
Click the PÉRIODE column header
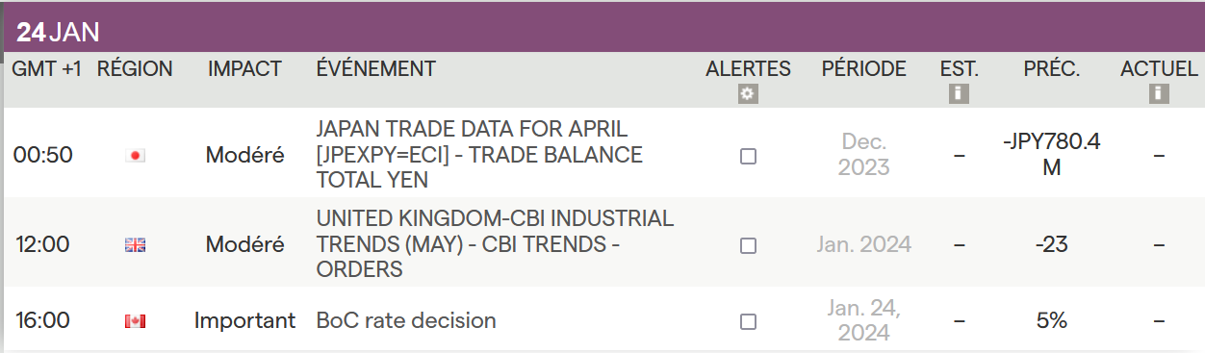pyautogui.click(x=864, y=68)
